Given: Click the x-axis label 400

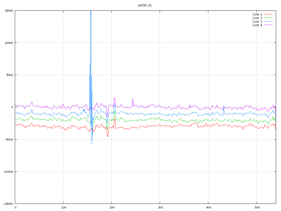Looking at the screenshot, I should (x=209, y=208).
